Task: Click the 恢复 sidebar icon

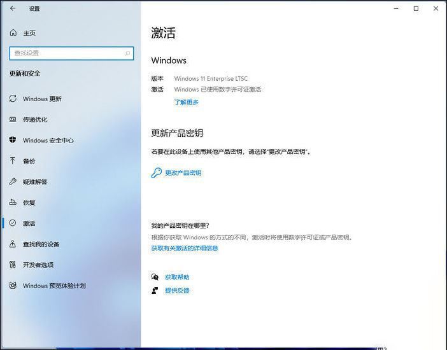Action: coord(13,202)
